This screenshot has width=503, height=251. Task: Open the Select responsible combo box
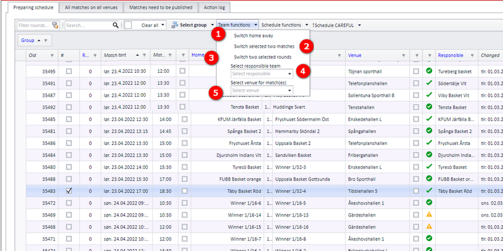point(262,73)
